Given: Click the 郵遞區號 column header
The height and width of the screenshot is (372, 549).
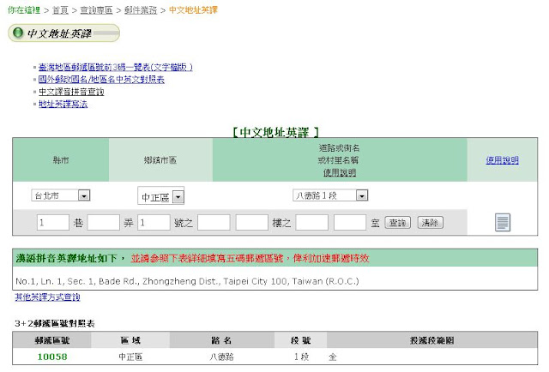Looking at the screenshot, I should 52,340.
